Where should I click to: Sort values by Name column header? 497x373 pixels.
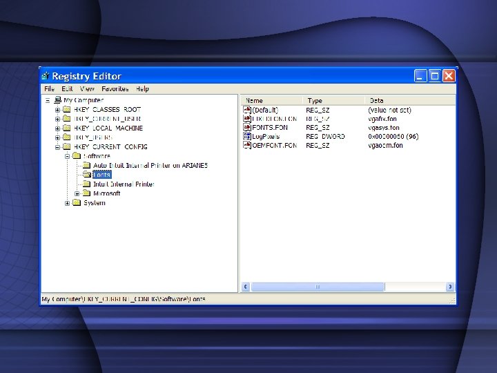[271, 101]
